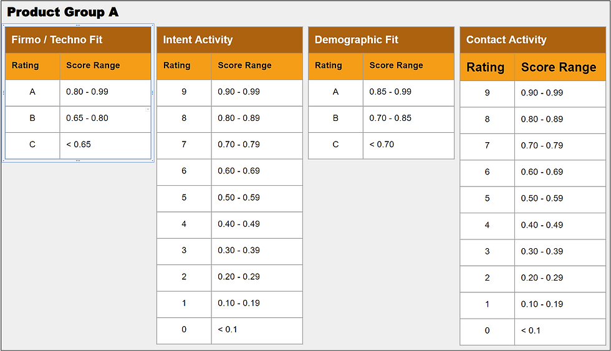This screenshot has height=351, width=611.
Task: Click rating 4 in Contact Activity table
Action: [x=488, y=226]
